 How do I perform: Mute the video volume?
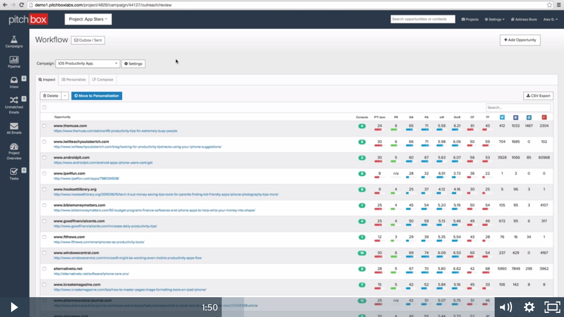(x=505, y=307)
